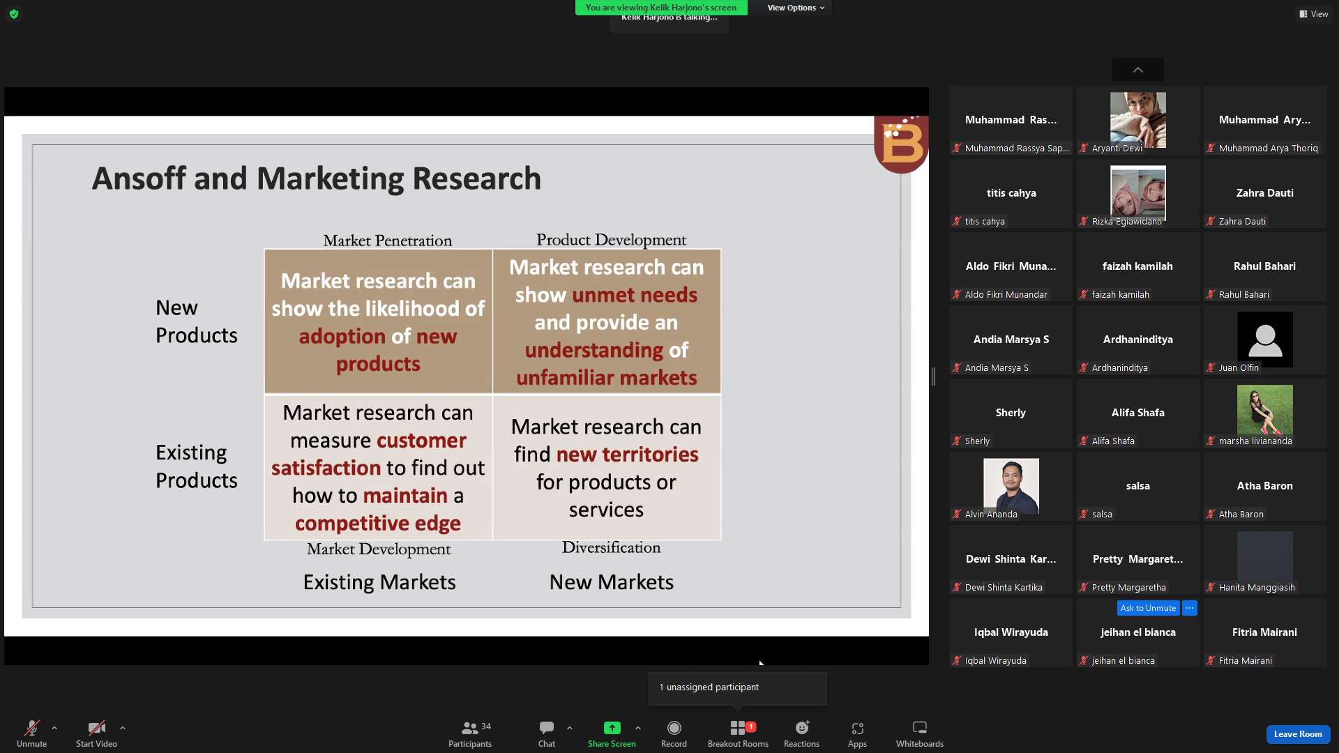The height and width of the screenshot is (753, 1339).
Task: Click the Unmute microphone icon
Action: click(x=32, y=728)
